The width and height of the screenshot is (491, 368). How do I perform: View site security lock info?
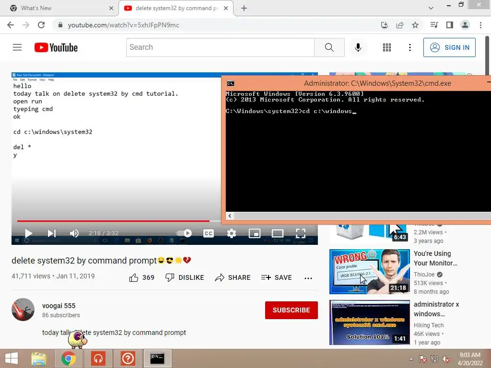(60, 25)
